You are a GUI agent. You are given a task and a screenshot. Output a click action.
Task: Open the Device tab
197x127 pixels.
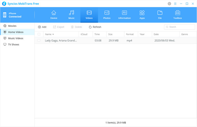54,15
